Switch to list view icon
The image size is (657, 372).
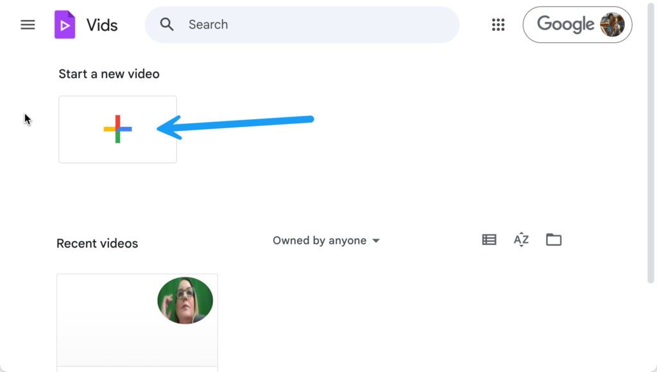(x=489, y=240)
